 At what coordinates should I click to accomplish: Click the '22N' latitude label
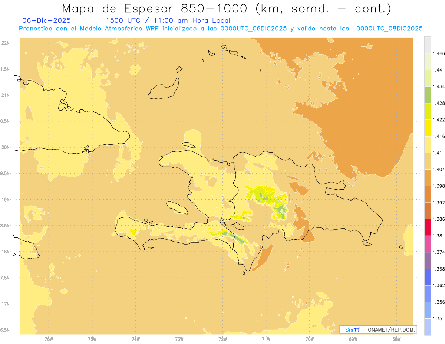pyautogui.click(x=6, y=43)
